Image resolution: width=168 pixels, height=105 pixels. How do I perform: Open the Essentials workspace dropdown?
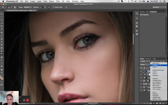pyautogui.click(x=159, y=7)
